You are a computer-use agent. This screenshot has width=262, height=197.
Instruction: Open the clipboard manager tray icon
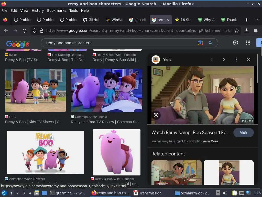click(x=235, y=193)
